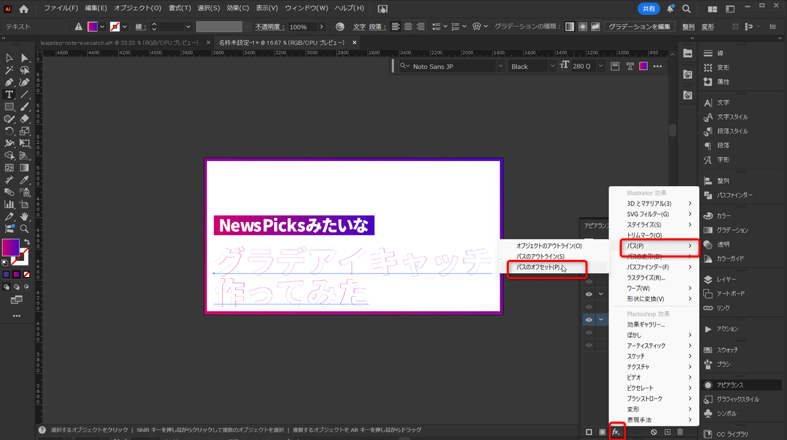
Task: Select the Pen tool
Action: pos(10,82)
